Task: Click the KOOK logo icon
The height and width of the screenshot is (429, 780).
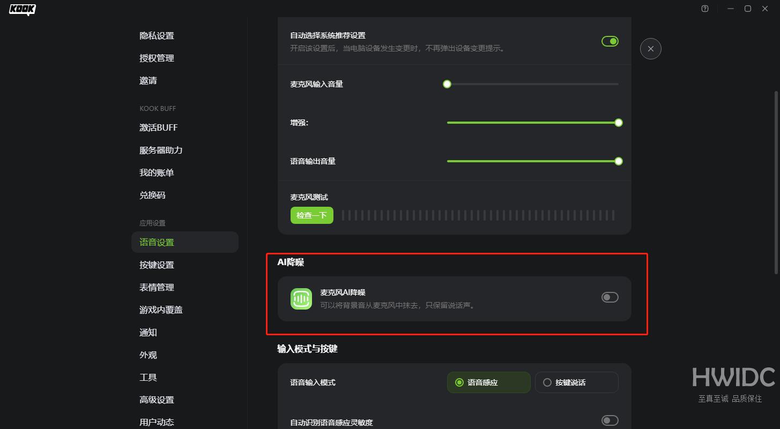Action: coord(23,9)
